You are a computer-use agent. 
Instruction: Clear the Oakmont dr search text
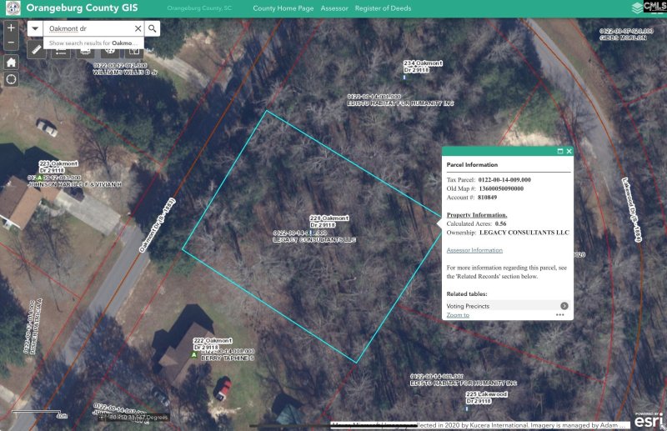[x=138, y=28]
